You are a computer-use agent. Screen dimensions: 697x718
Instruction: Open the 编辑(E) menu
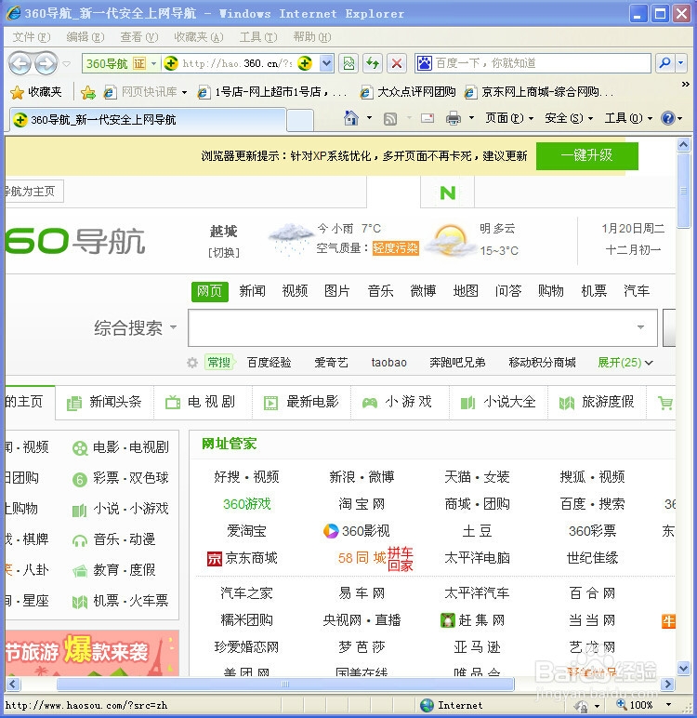(x=85, y=37)
